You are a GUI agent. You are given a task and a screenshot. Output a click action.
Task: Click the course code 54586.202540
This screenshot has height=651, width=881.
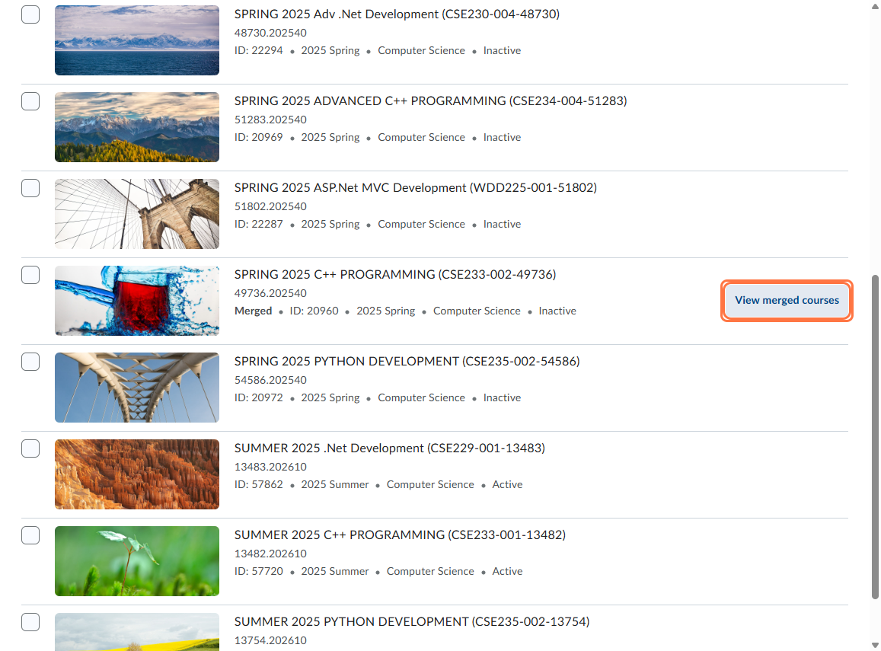click(270, 380)
